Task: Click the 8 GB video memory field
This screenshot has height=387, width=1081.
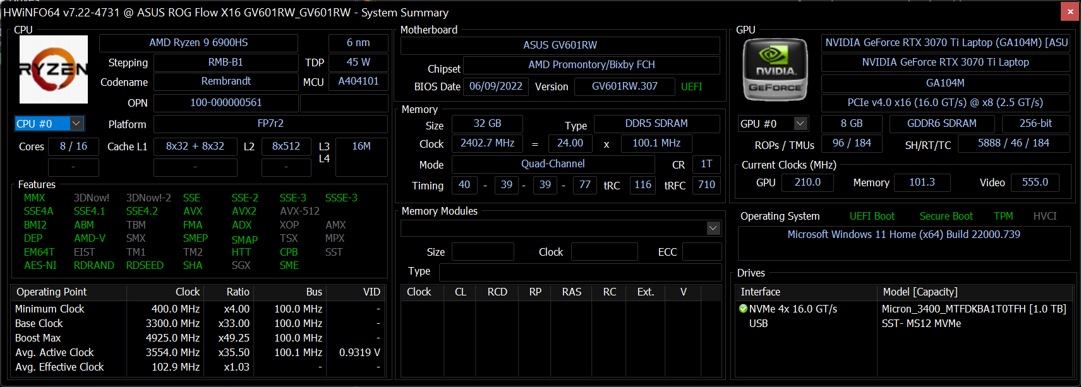Action: [x=852, y=124]
